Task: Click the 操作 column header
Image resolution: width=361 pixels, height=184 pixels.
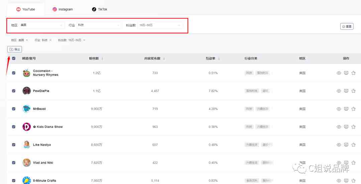Action: click(x=346, y=59)
